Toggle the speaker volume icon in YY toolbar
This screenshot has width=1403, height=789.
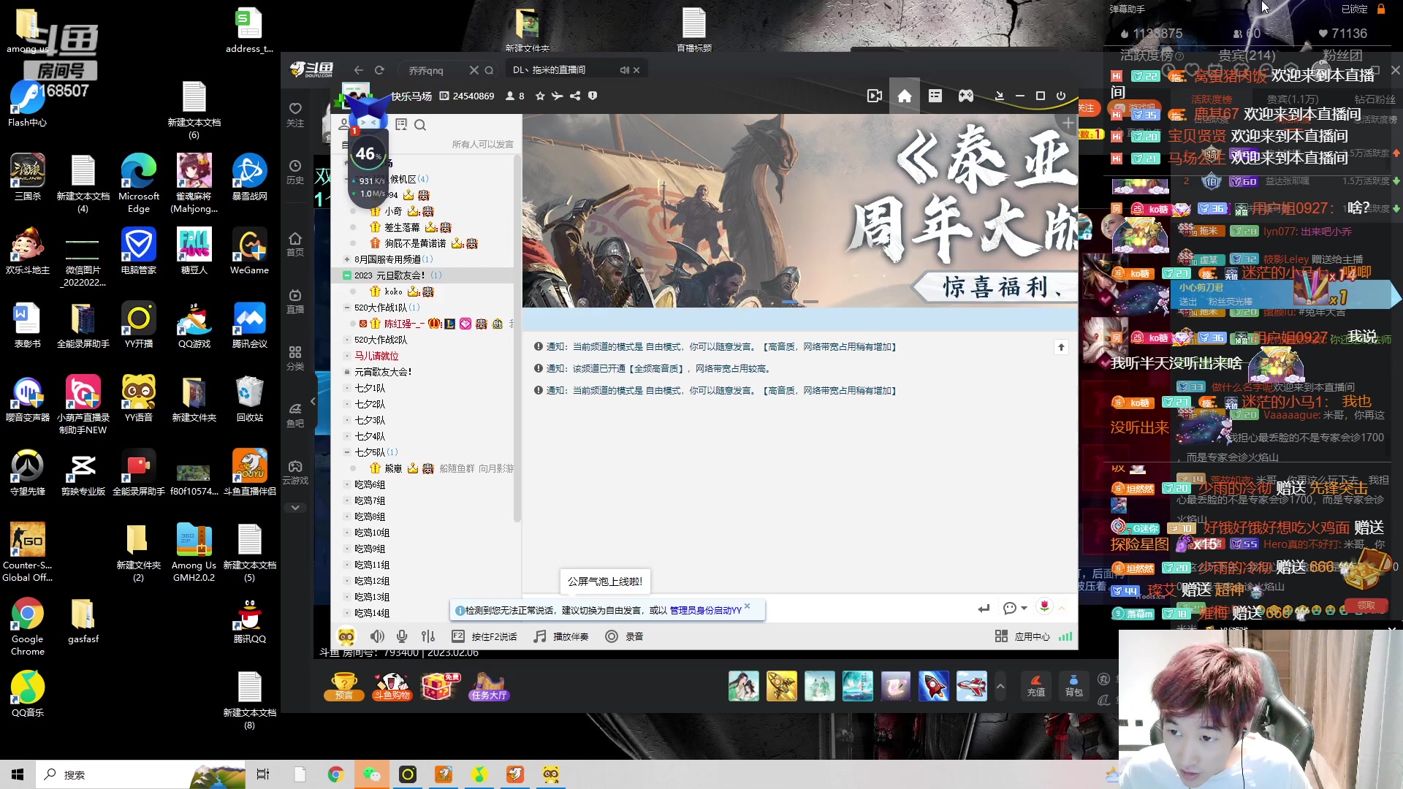[377, 636]
